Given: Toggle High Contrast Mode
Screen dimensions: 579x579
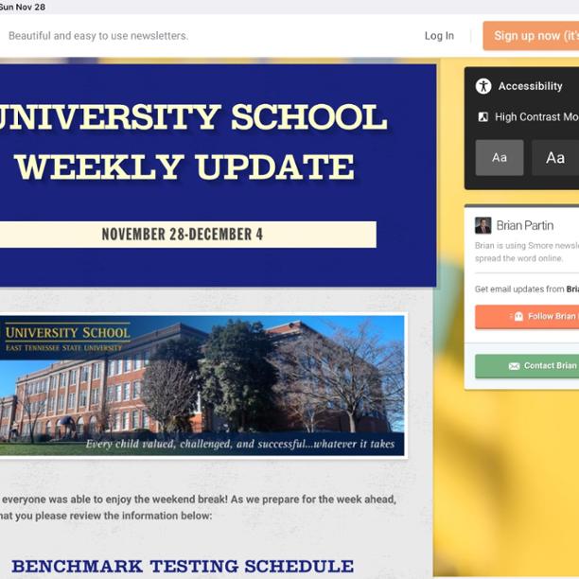Looking at the screenshot, I should pyautogui.click(x=535, y=117).
